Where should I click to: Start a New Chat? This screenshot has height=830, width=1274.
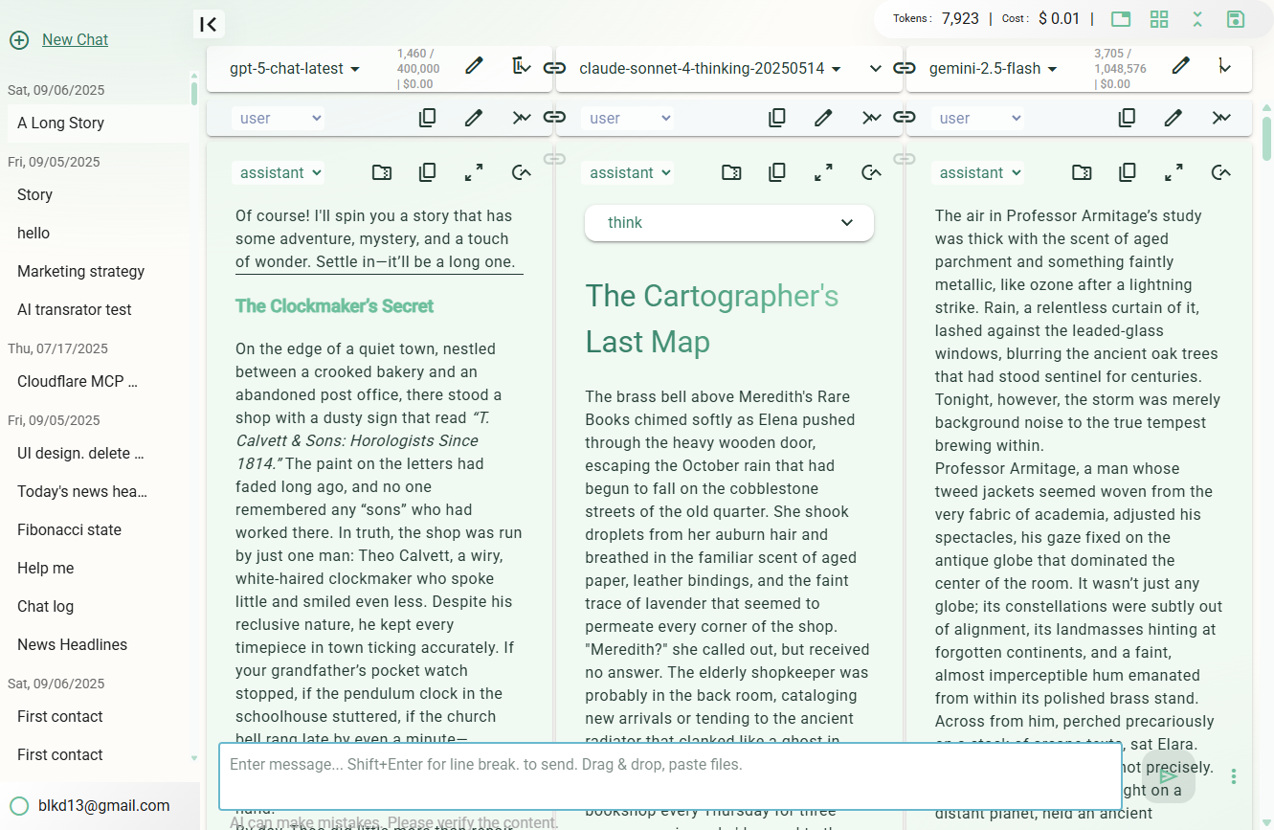75,39
